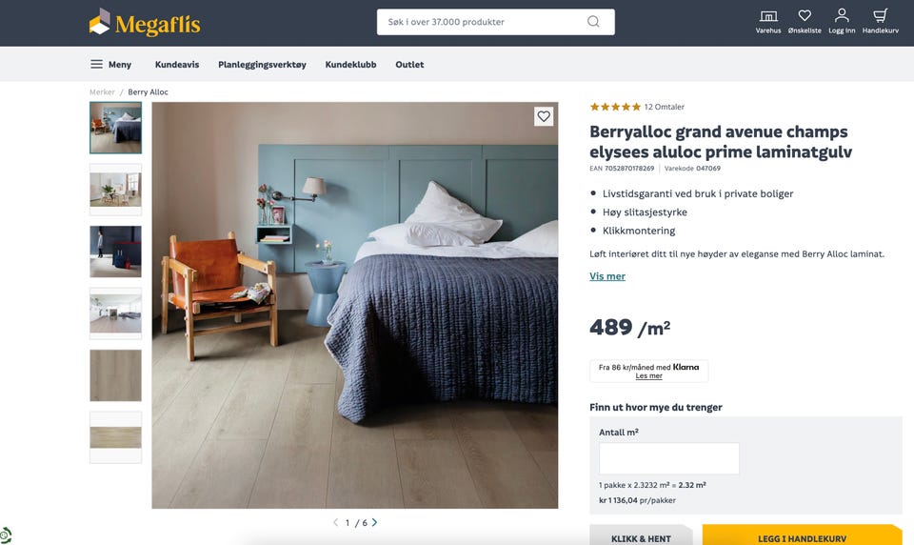Viewport: 914px width, 545px height.
Task: Click the Antall m² input field
Action: click(x=669, y=458)
